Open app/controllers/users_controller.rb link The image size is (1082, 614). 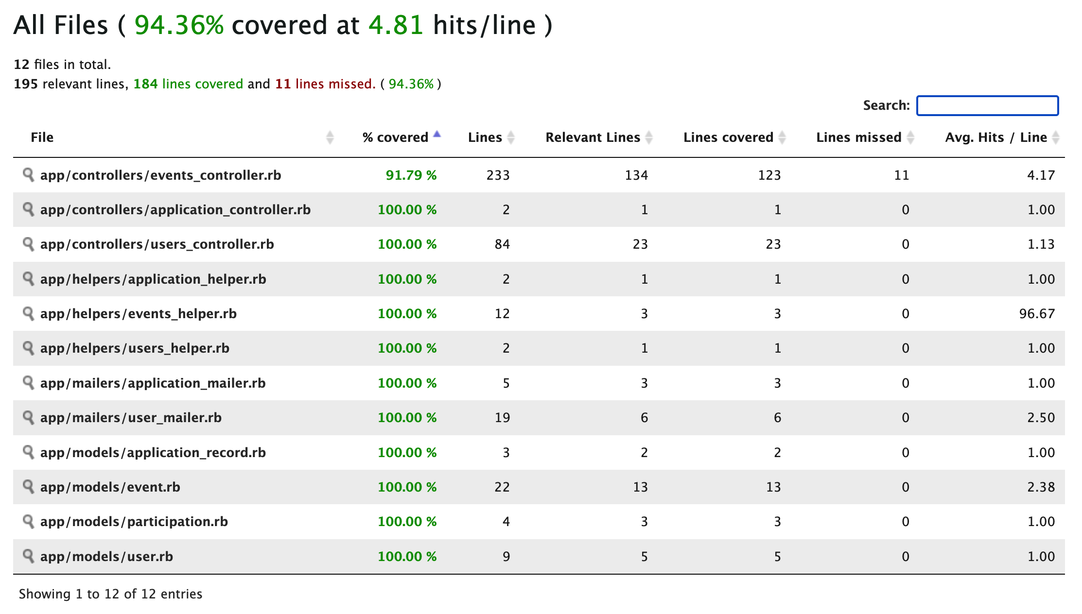(x=157, y=244)
